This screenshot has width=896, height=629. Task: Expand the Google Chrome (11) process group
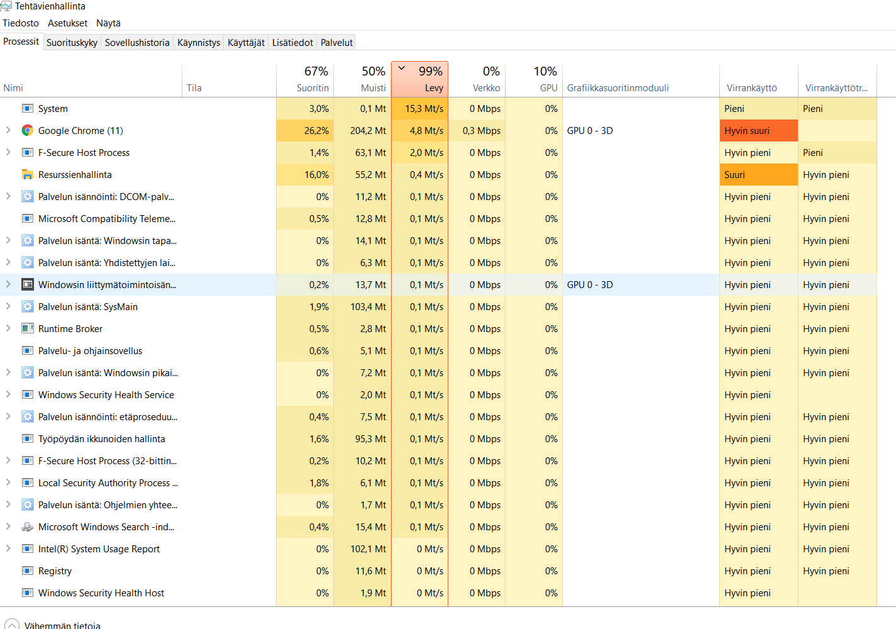click(8, 130)
